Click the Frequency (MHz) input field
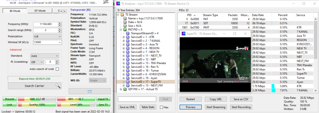Image resolution: width=319 pixels, height=113 pixels. [45, 24]
